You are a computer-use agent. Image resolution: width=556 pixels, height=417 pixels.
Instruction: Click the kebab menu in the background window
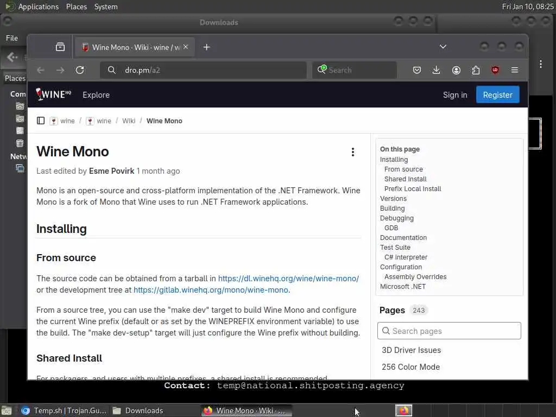click(540, 64)
